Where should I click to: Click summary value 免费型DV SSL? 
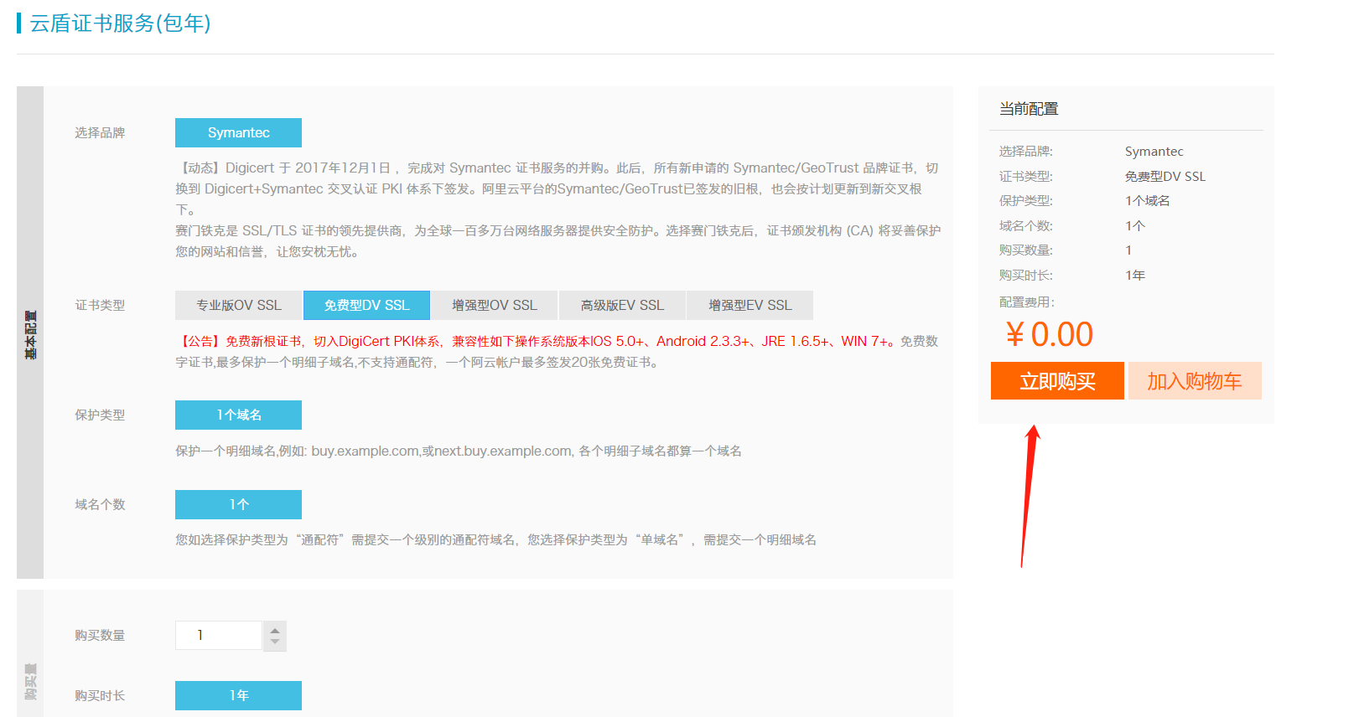(x=1165, y=176)
